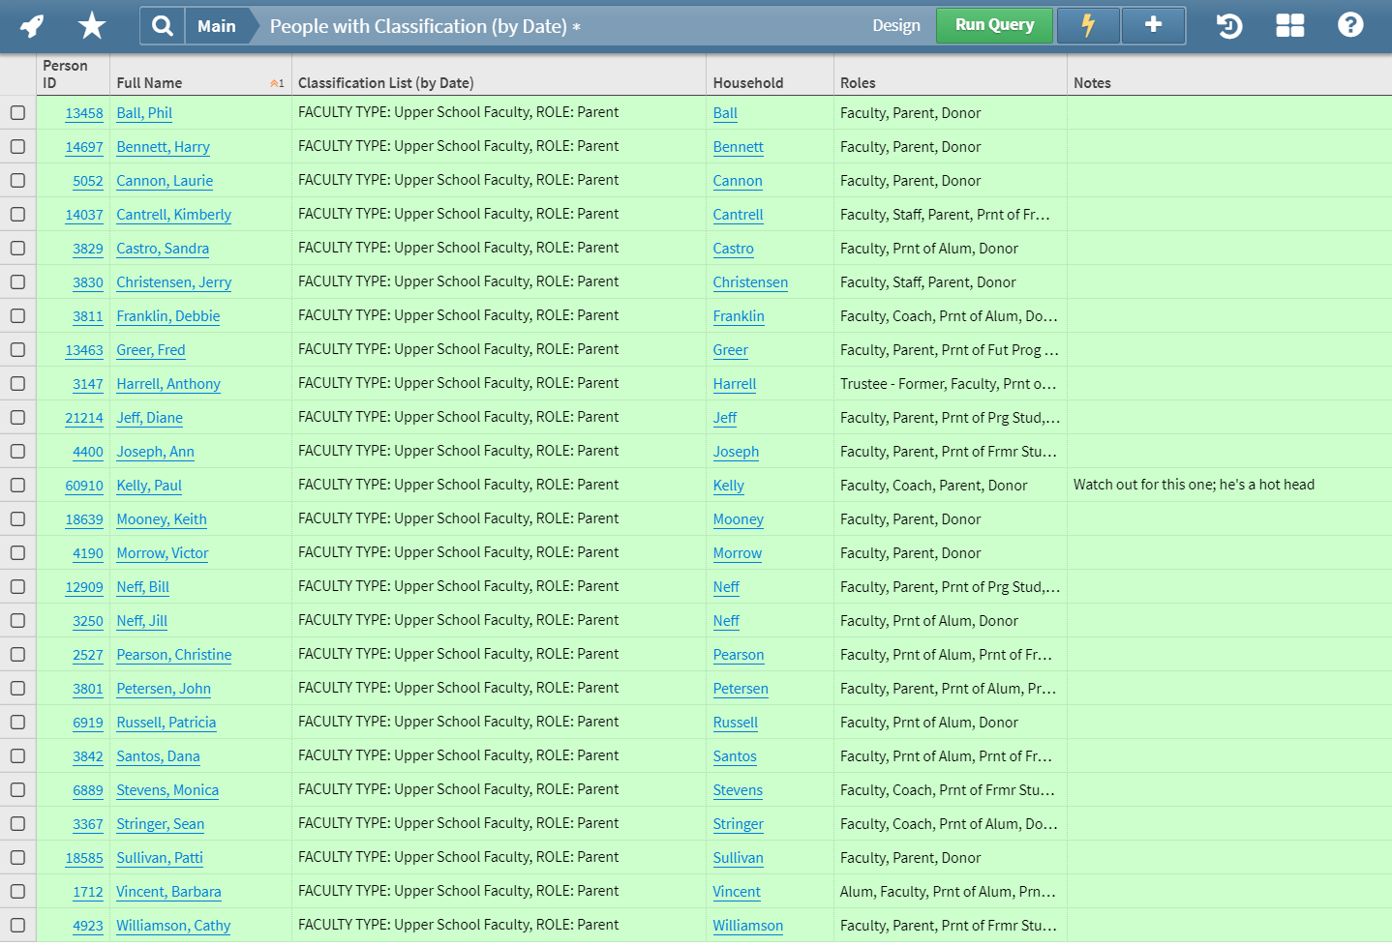Check the box for Ball, Phil
Screen dimensions: 1392x946
point(17,113)
